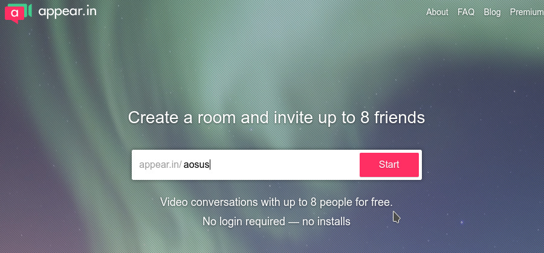Visit the Blog link
544x253 pixels.
(x=492, y=12)
